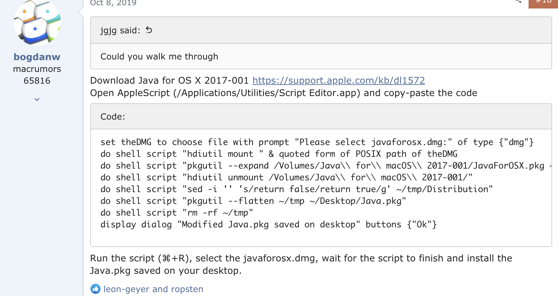Click the 'sed -i' code line
Screen dimensions: 558x296
click(x=297, y=189)
